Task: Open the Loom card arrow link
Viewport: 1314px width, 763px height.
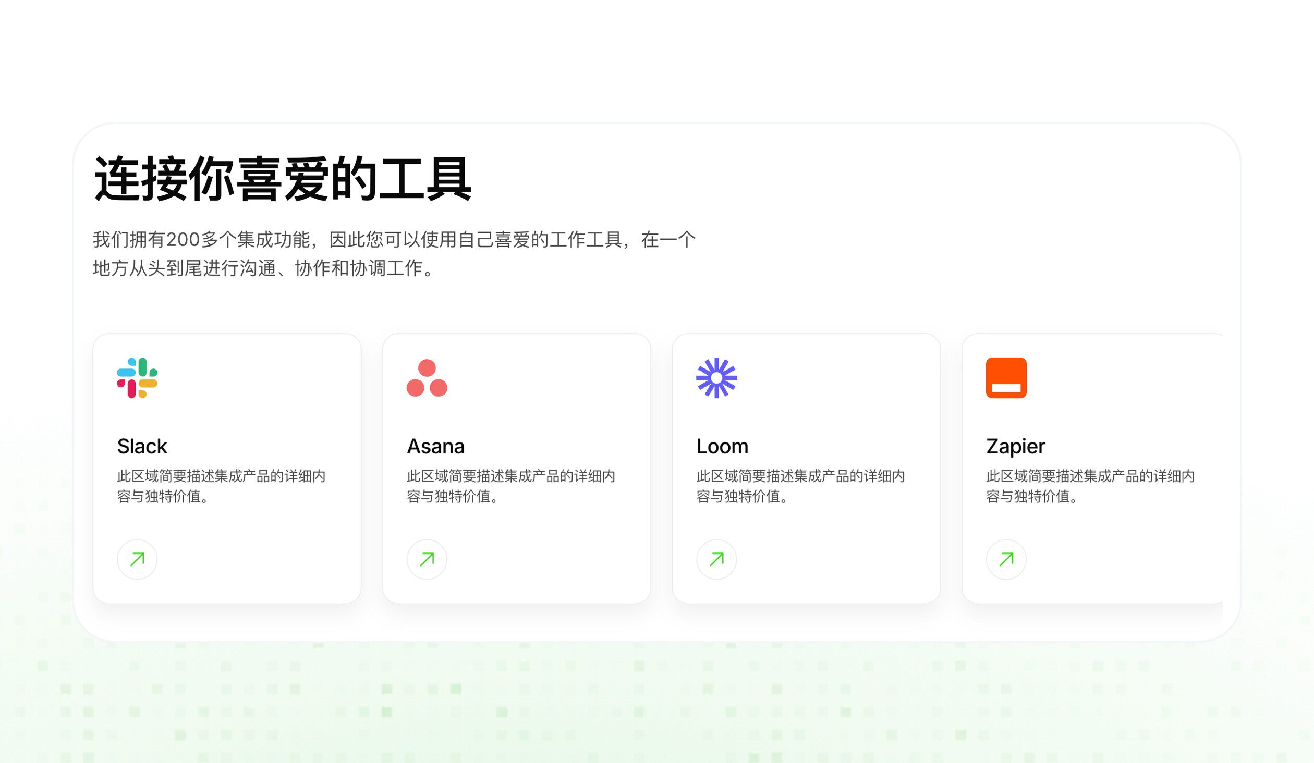Action: tap(716, 559)
